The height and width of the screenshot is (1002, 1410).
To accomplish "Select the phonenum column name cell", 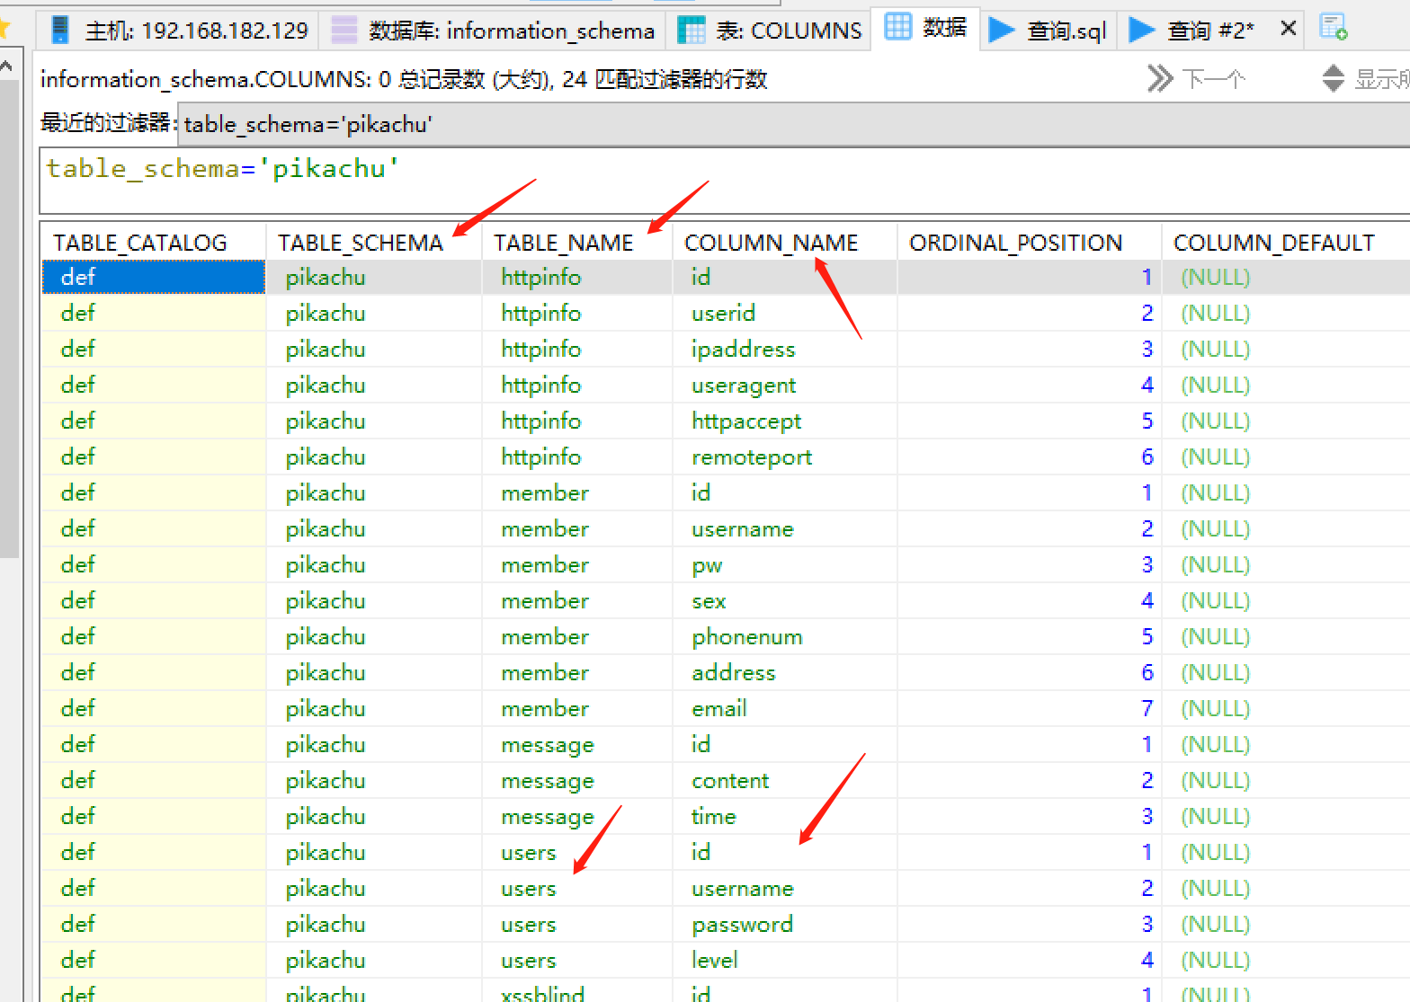I will click(x=784, y=636).
